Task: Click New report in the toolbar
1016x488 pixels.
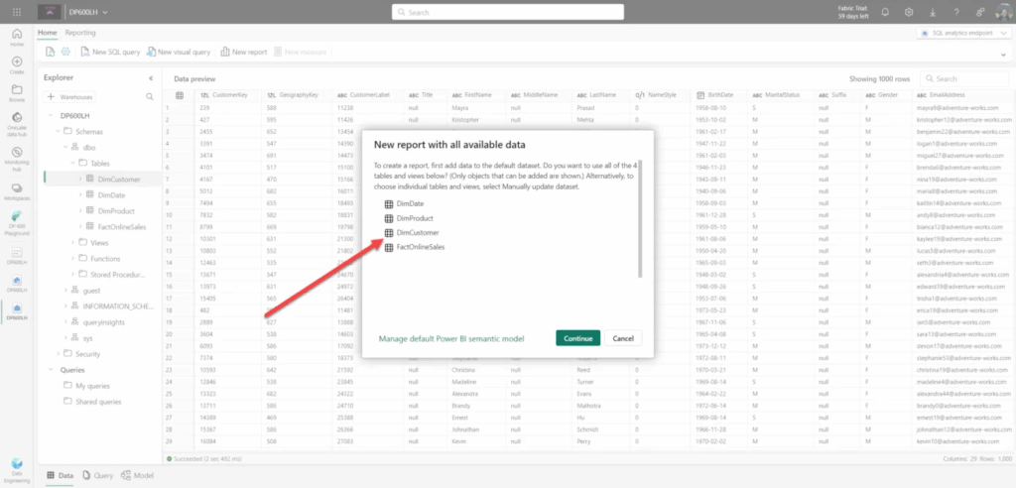Action: [x=244, y=52]
